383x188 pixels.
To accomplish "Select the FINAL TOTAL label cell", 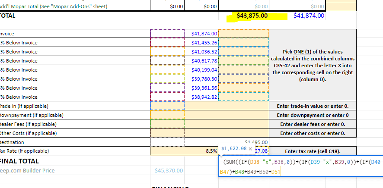I will (75, 161).
